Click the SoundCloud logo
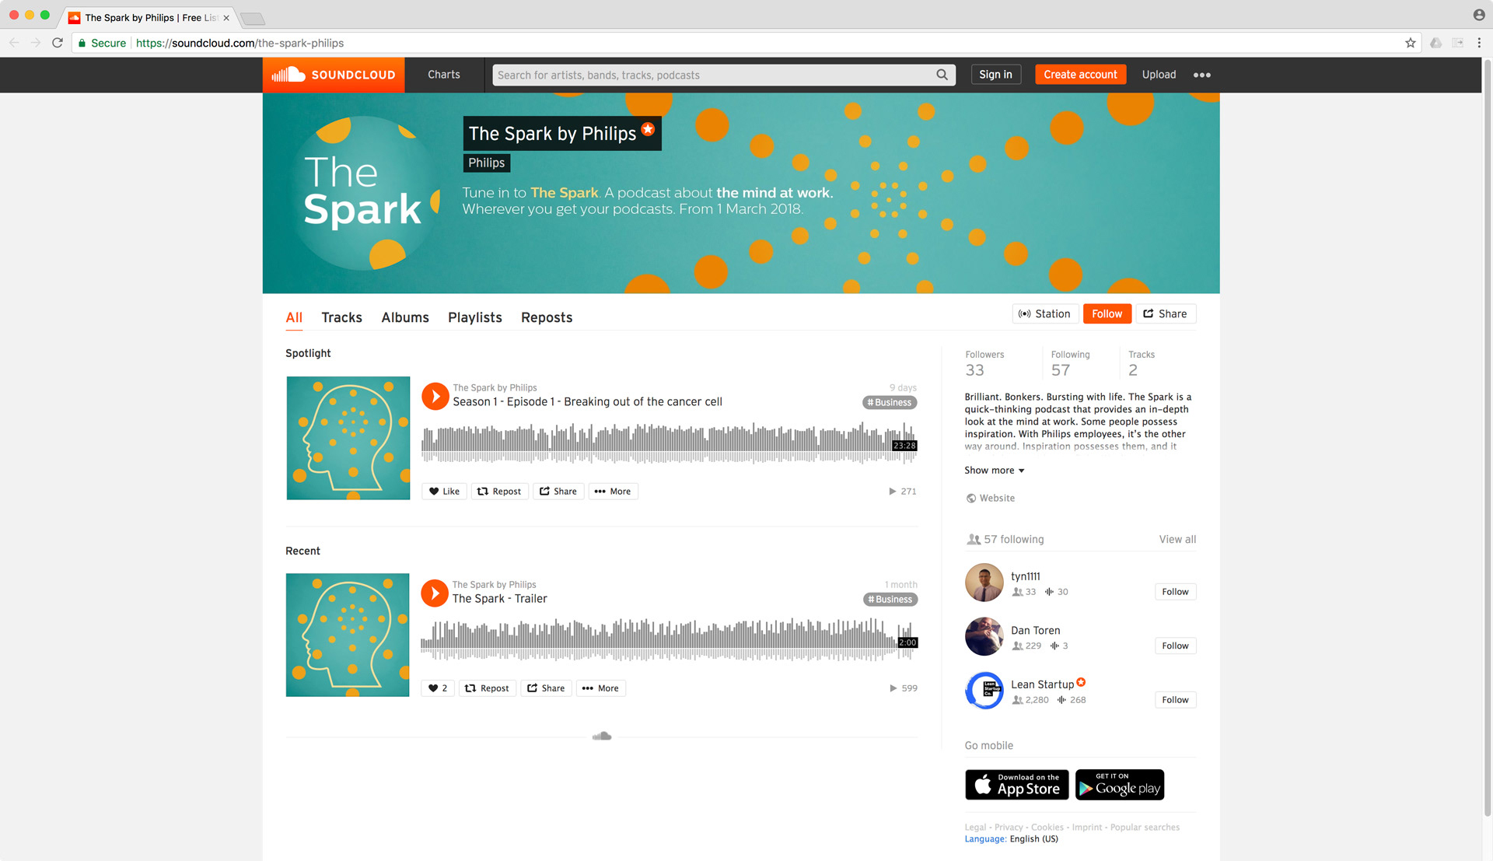 [x=334, y=75]
